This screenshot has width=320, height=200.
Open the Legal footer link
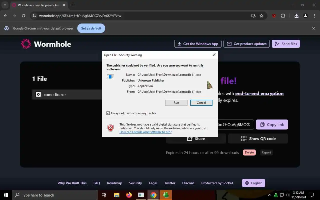pos(153,183)
